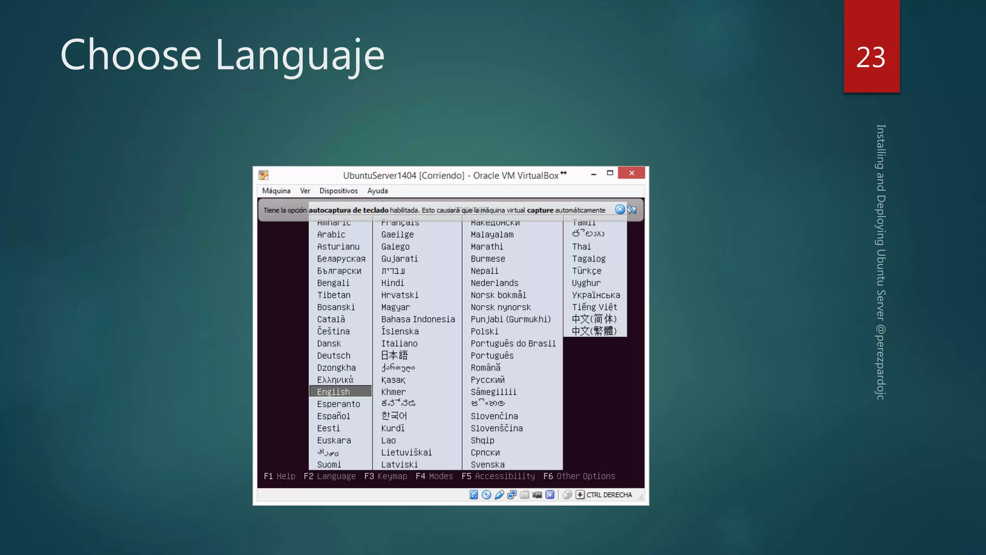
Task: Open the Máquina menu
Action: click(276, 191)
